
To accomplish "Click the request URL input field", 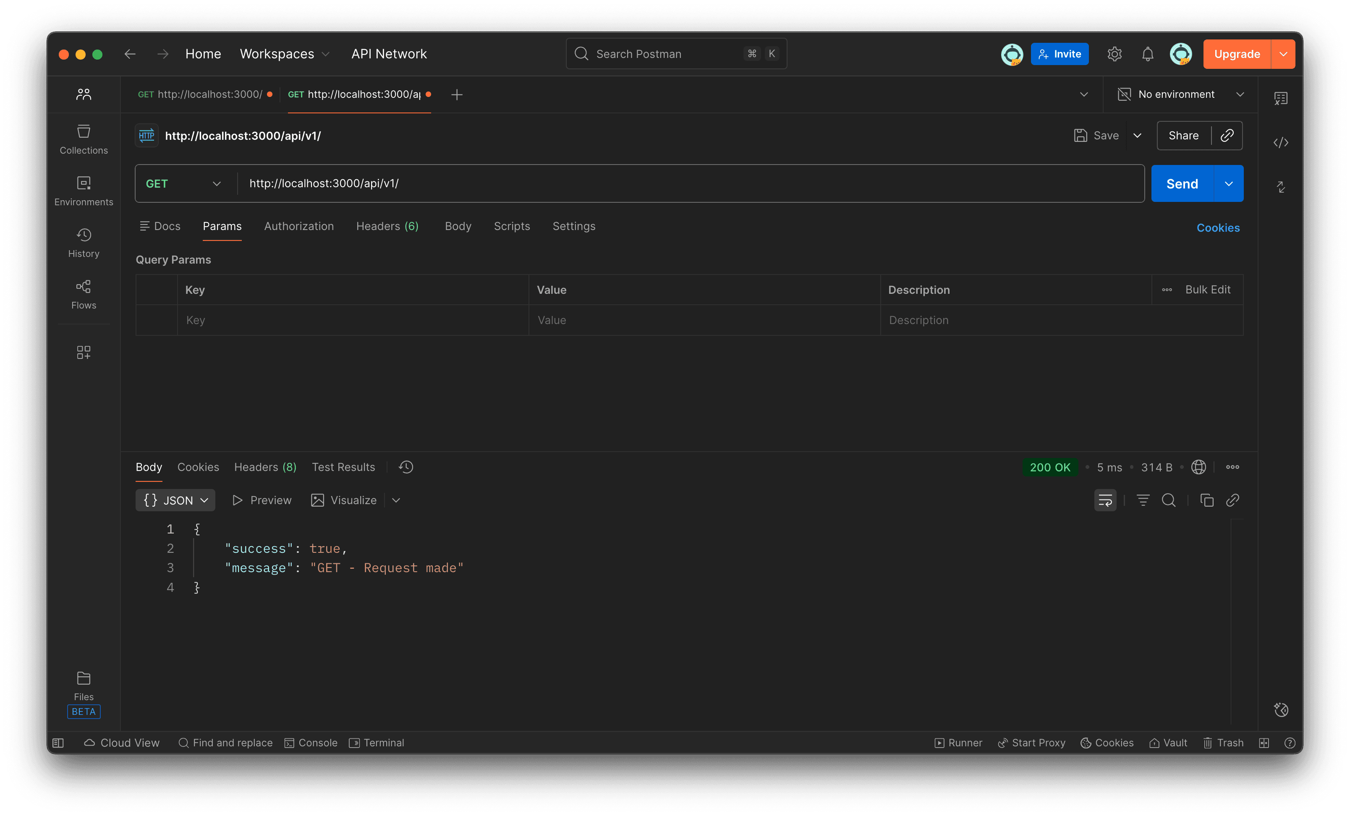I will point(657,183).
